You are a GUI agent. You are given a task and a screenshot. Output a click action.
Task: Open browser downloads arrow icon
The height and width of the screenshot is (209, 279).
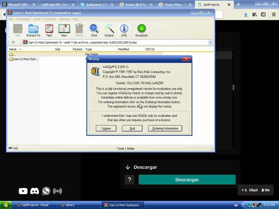click(x=246, y=15)
